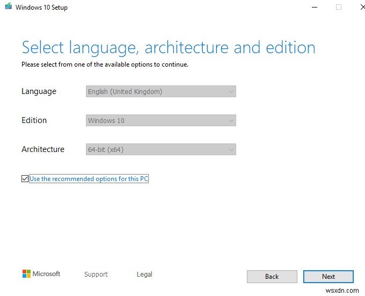
Task: Click the 'Windows 10 Setup' title text
Action: click(41, 7)
